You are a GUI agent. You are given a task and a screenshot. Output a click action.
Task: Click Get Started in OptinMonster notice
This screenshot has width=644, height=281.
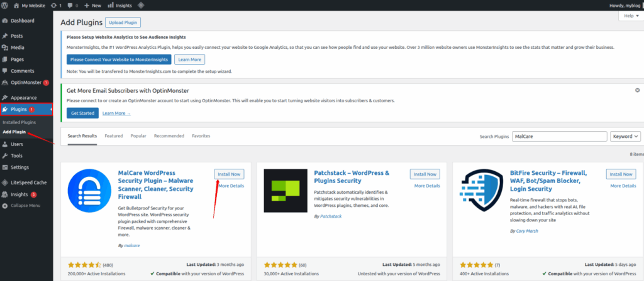coord(82,113)
